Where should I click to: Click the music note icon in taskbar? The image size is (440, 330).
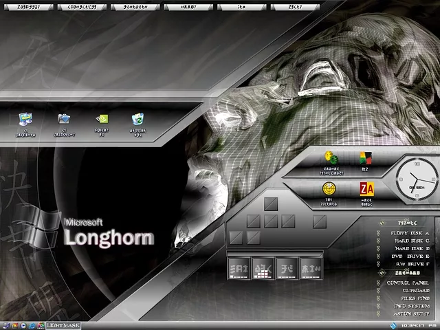(6, 326)
